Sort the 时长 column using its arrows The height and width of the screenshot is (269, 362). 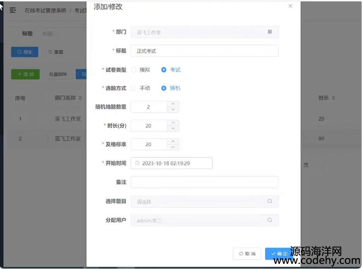333,98
